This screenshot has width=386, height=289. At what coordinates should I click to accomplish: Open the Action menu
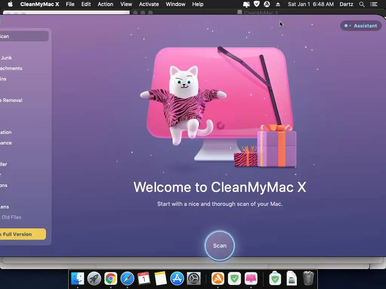pos(106,4)
